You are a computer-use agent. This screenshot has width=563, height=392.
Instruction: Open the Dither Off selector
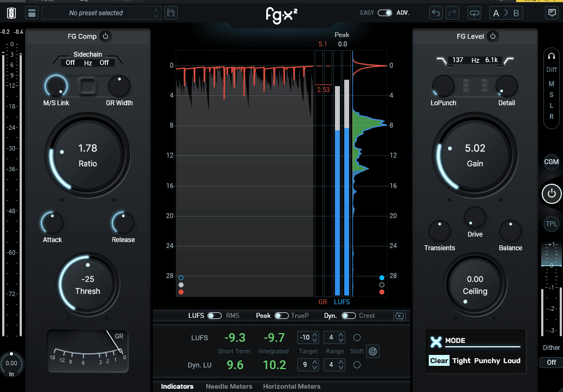551,363
